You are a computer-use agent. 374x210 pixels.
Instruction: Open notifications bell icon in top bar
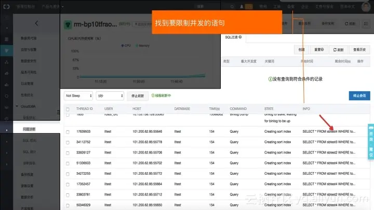(242, 7)
